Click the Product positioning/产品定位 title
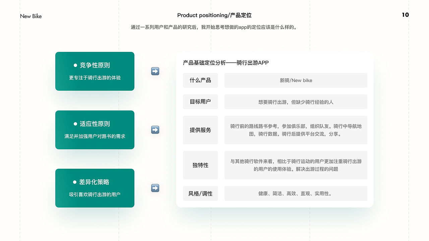Image resolution: width=429 pixels, height=241 pixels. (214, 15)
